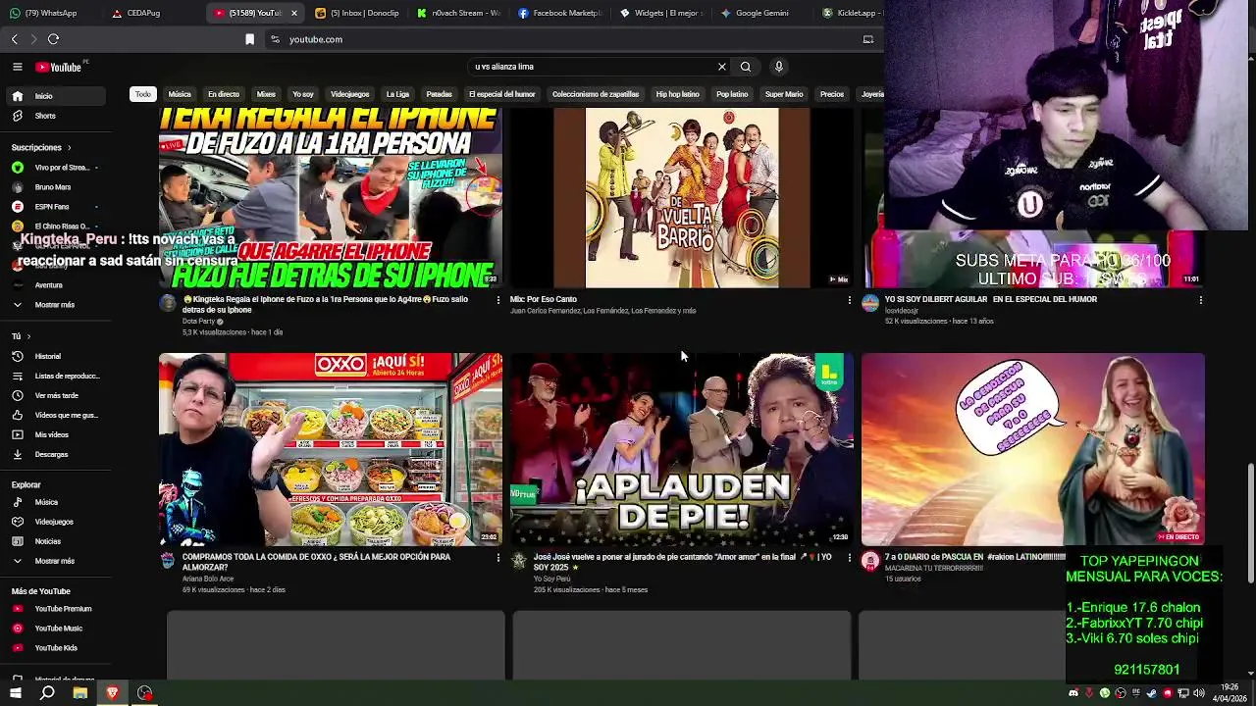Open the ¡Aplauden de pie! video thumbnail
Screen dimensions: 1256x706
[682, 449]
